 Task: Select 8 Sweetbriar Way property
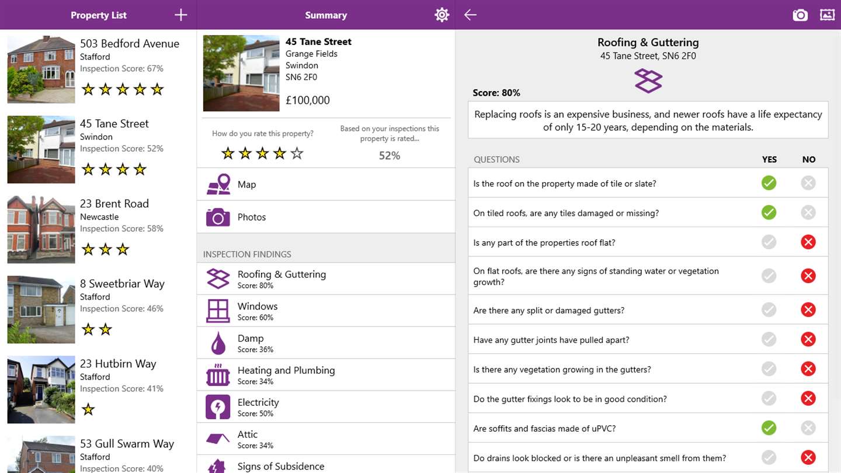98,309
